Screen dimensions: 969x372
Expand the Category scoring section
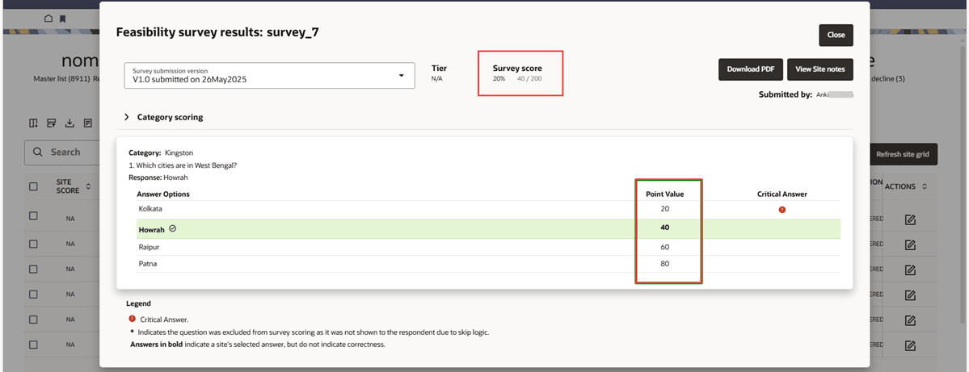pyautogui.click(x=164, y=116)
